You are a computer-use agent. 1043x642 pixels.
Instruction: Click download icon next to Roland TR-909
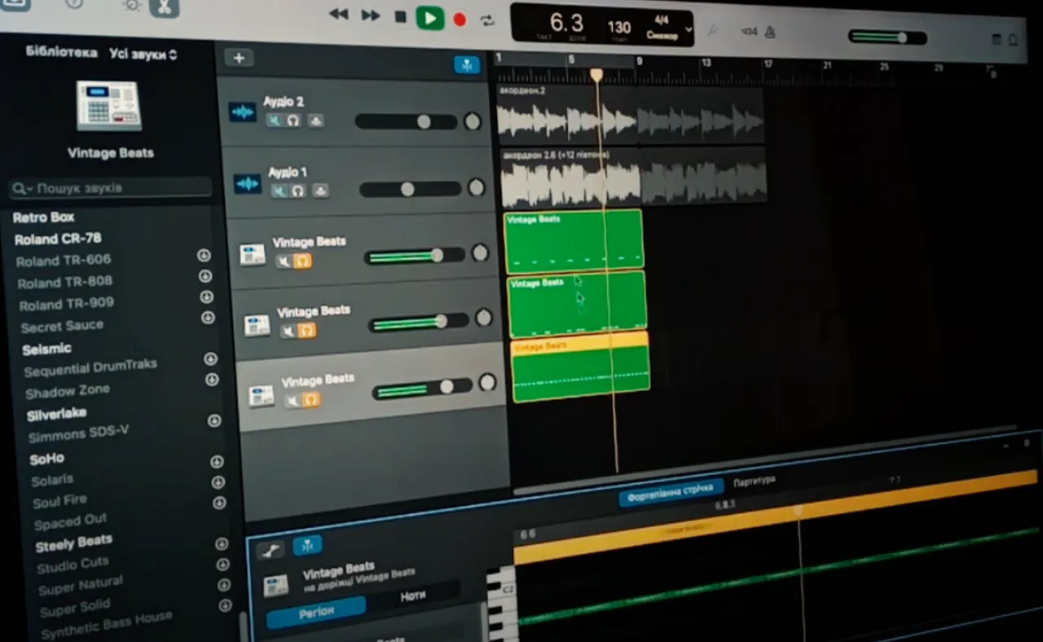click(x=206, y=297)
